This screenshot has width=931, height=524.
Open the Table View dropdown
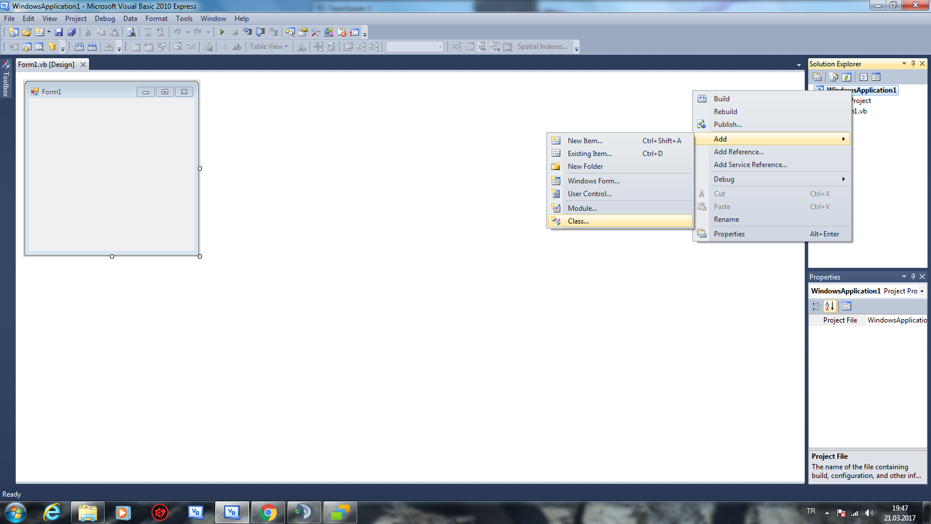tap(269, 47)
